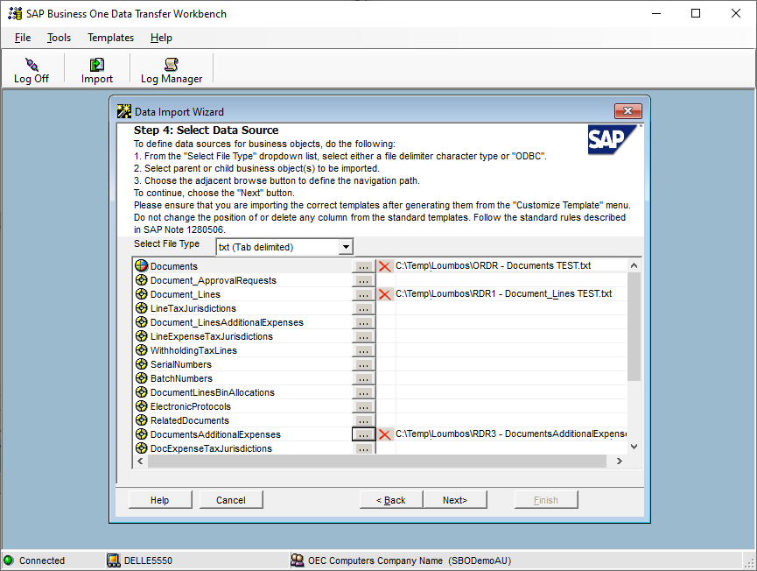
Task: Browse file for Document_LinesAdditionalExpenses row
Action: coord(363,322)
